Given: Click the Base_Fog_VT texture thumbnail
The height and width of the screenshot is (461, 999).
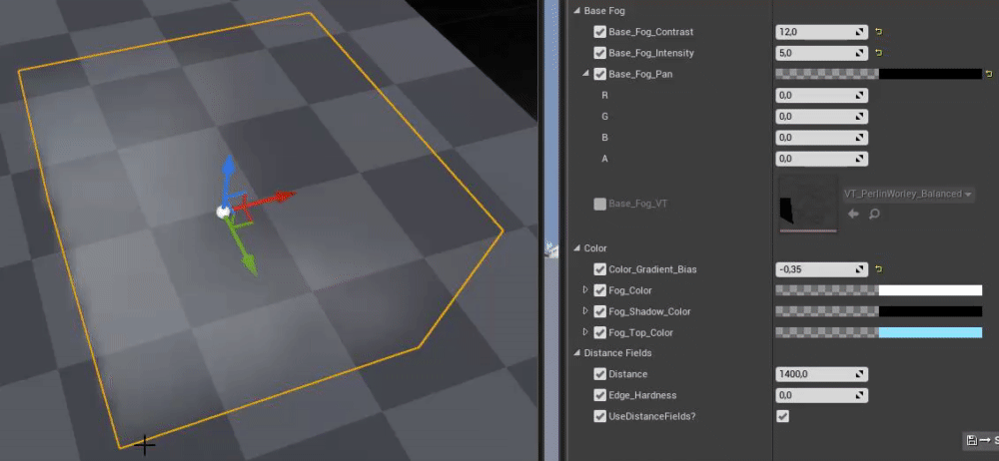Looking at the screenshot, I should coord(808,204).
